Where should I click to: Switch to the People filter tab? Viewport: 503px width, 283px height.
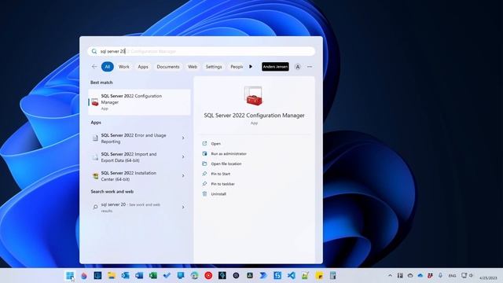click(237, 67)
